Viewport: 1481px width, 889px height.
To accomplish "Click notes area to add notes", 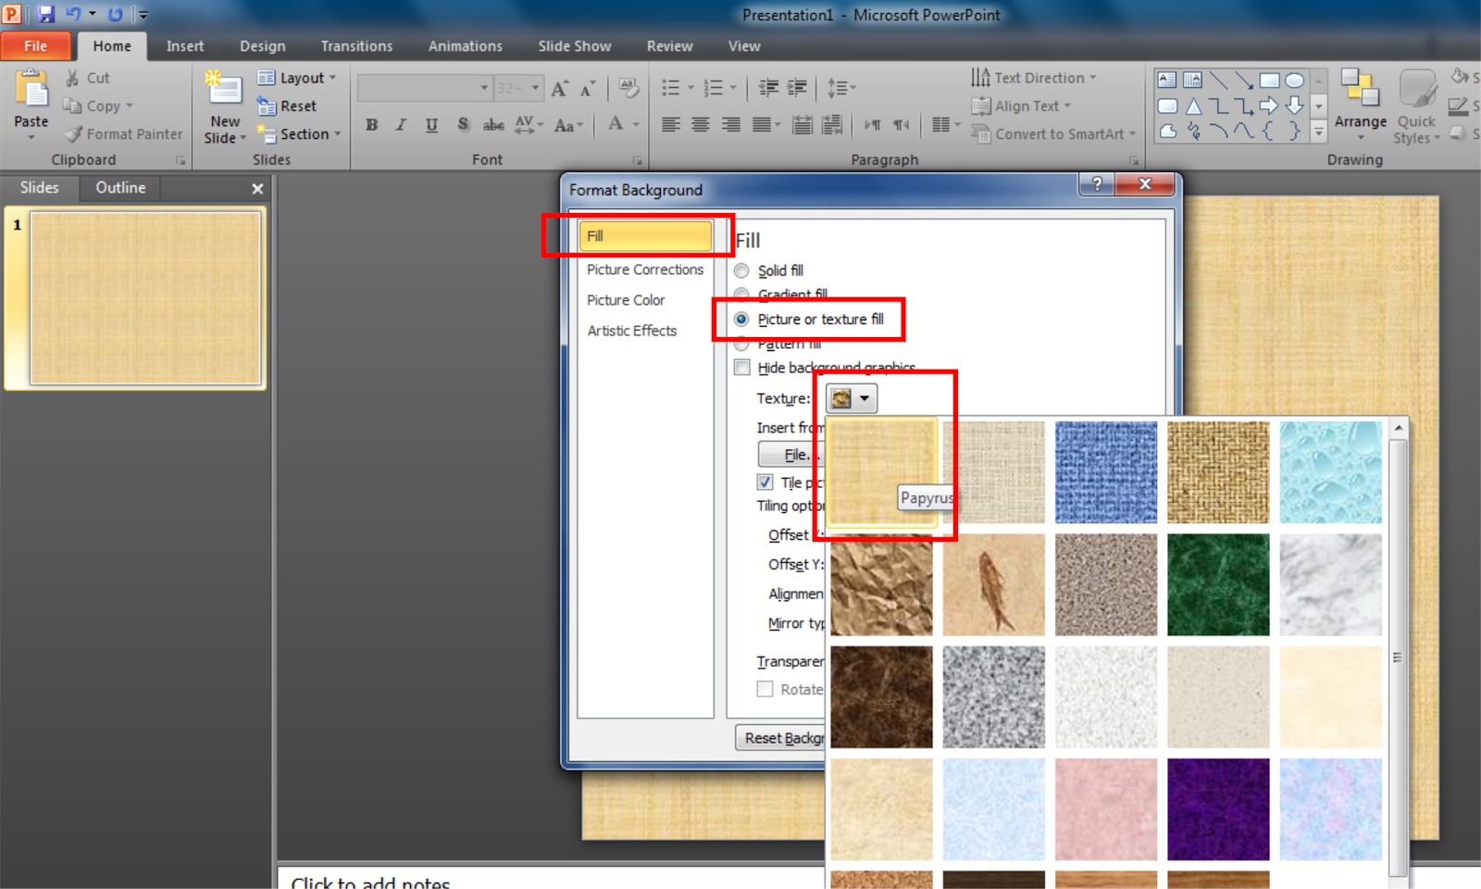I will pos(370,883).
